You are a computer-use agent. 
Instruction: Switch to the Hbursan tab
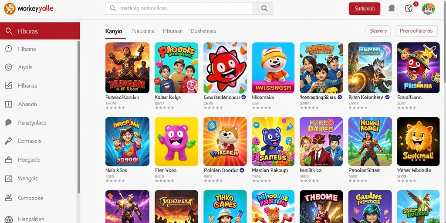point(172,31)
